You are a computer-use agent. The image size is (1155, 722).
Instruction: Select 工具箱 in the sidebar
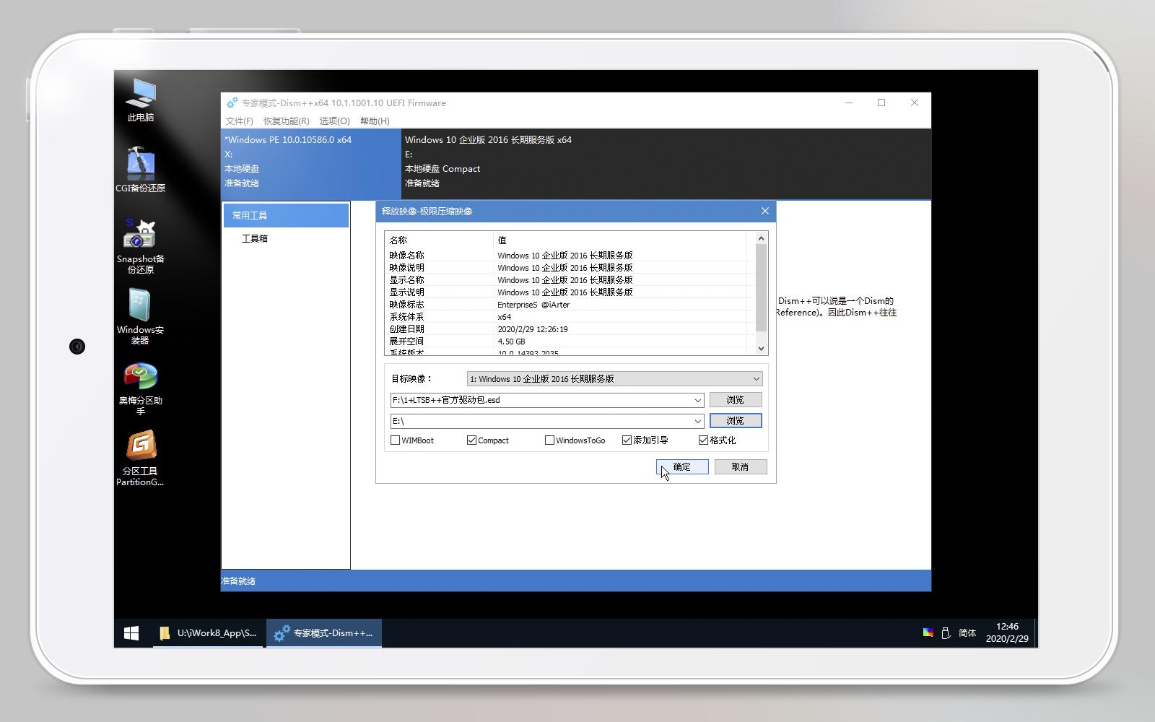253,238
